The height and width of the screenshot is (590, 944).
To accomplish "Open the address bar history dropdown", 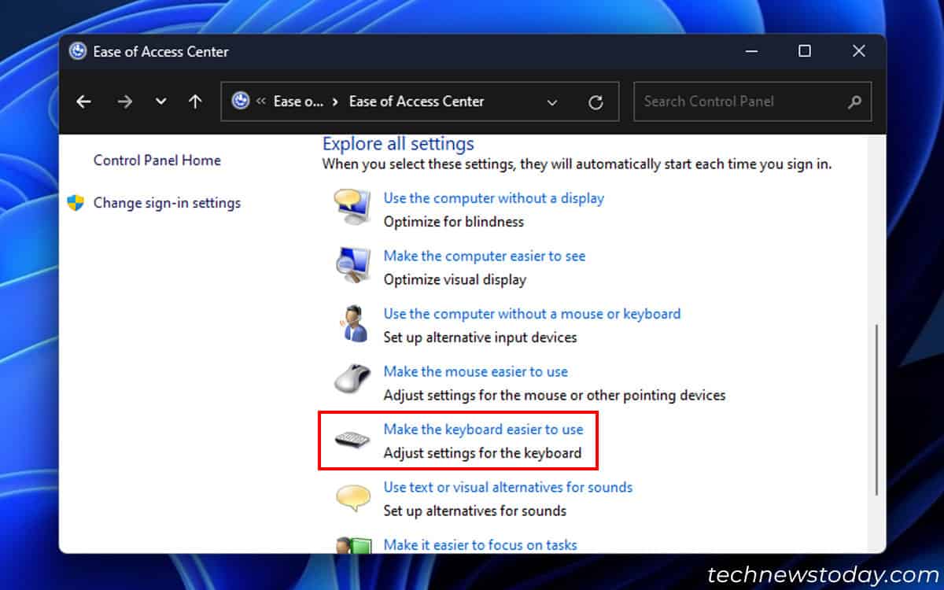I will point(552,102).
